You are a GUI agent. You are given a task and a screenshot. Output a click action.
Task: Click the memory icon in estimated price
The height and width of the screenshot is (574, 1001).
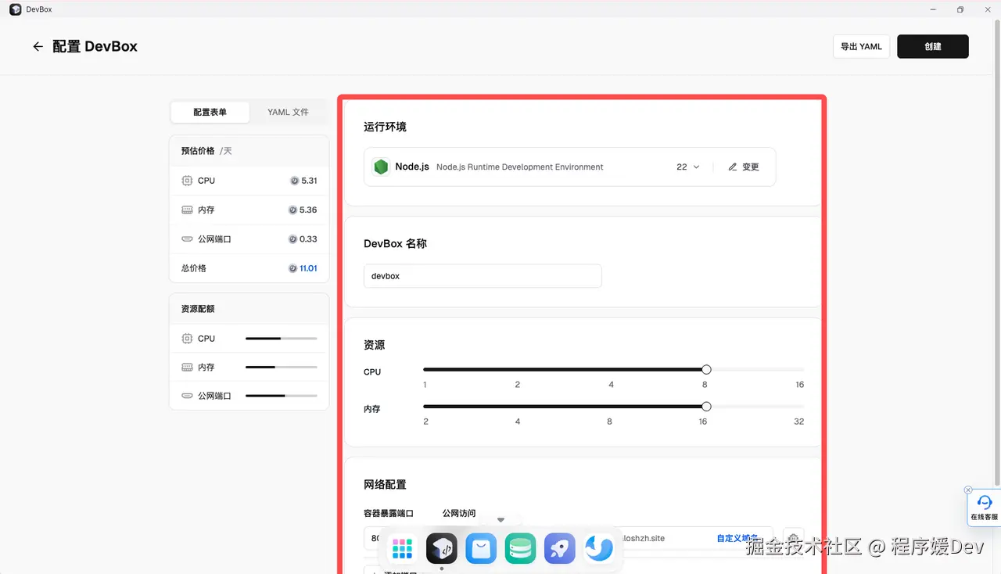[187, 210]
